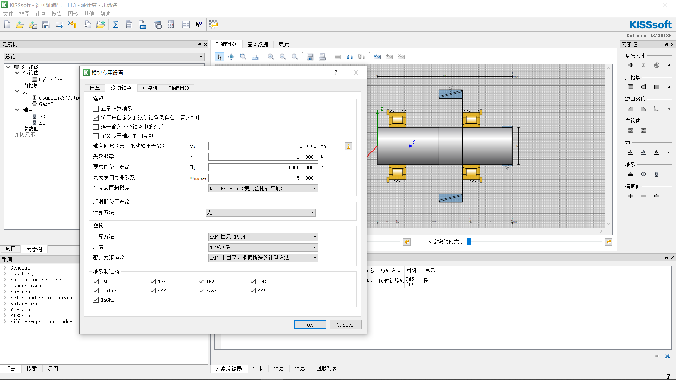
Task: Click the calculator toolbar icon
Action: pyautogui.click(x=171, y=25)
